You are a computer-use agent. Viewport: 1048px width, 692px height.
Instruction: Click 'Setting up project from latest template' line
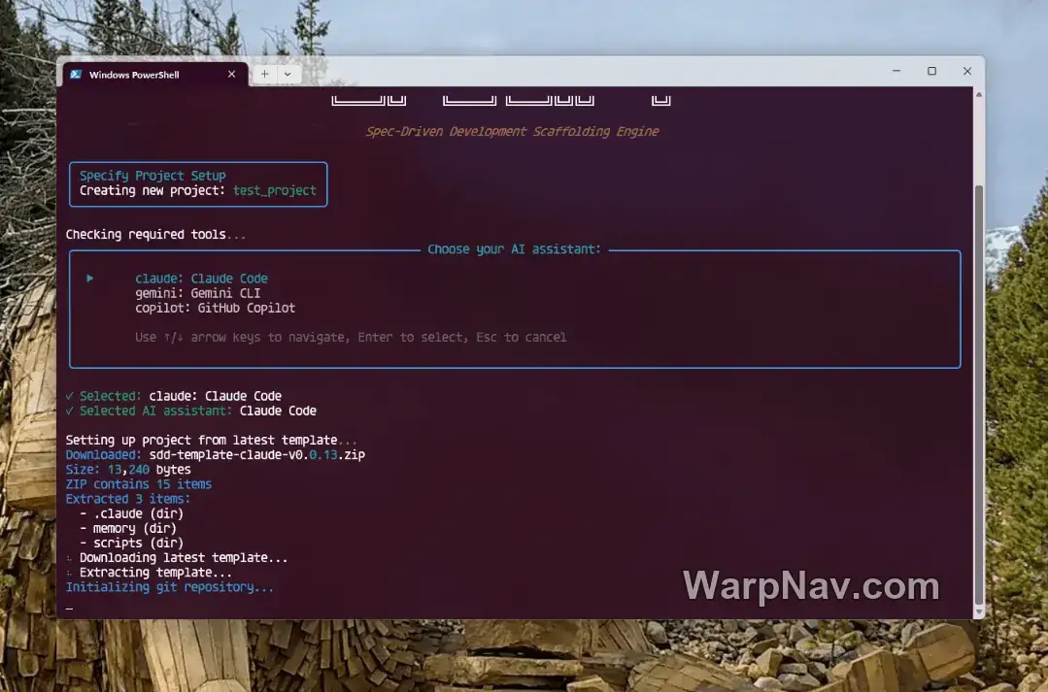211,441
